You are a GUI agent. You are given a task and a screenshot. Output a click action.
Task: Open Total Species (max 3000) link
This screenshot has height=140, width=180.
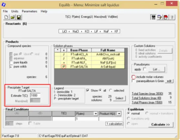click(x=147, y=94)
